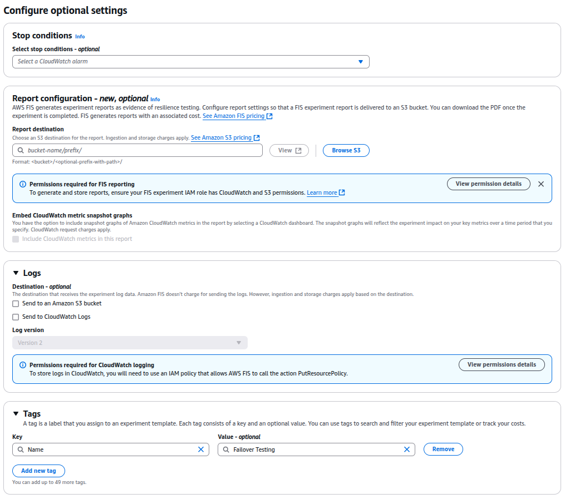
Task: Click the info icon in FIS reporting banner
Action: [x=23, y=184]
